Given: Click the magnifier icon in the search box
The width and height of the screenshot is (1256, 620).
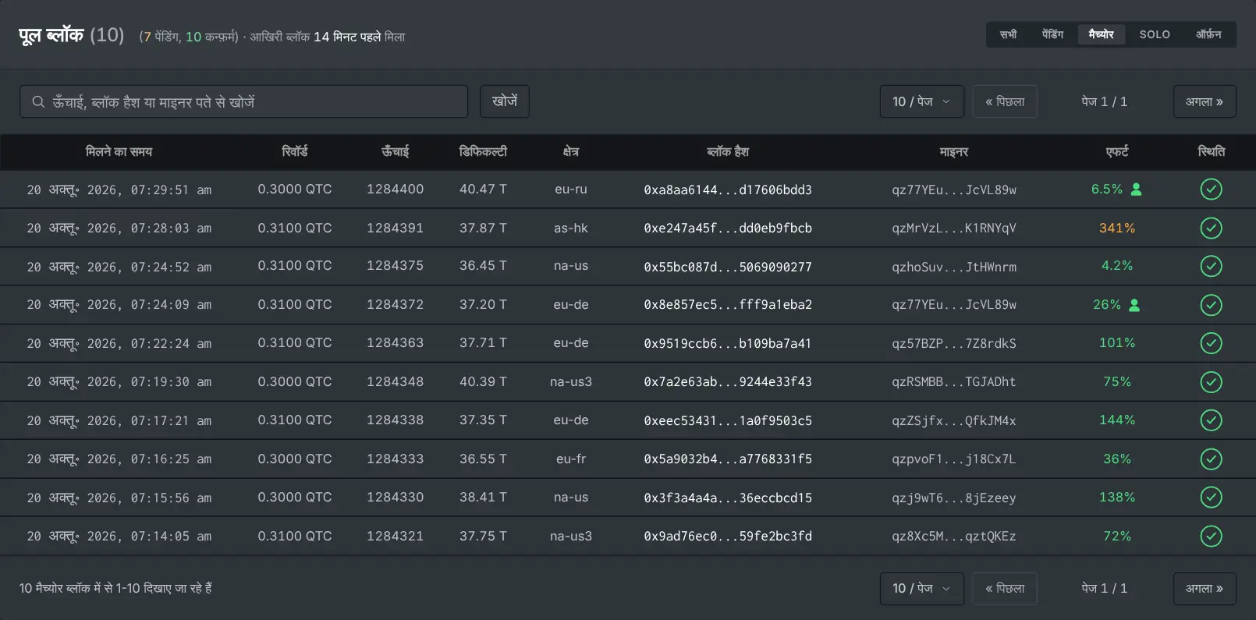Looking at the screenshot, I should (37, 102).
